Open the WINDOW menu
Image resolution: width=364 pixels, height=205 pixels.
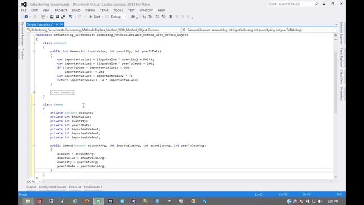click(146, 10)
